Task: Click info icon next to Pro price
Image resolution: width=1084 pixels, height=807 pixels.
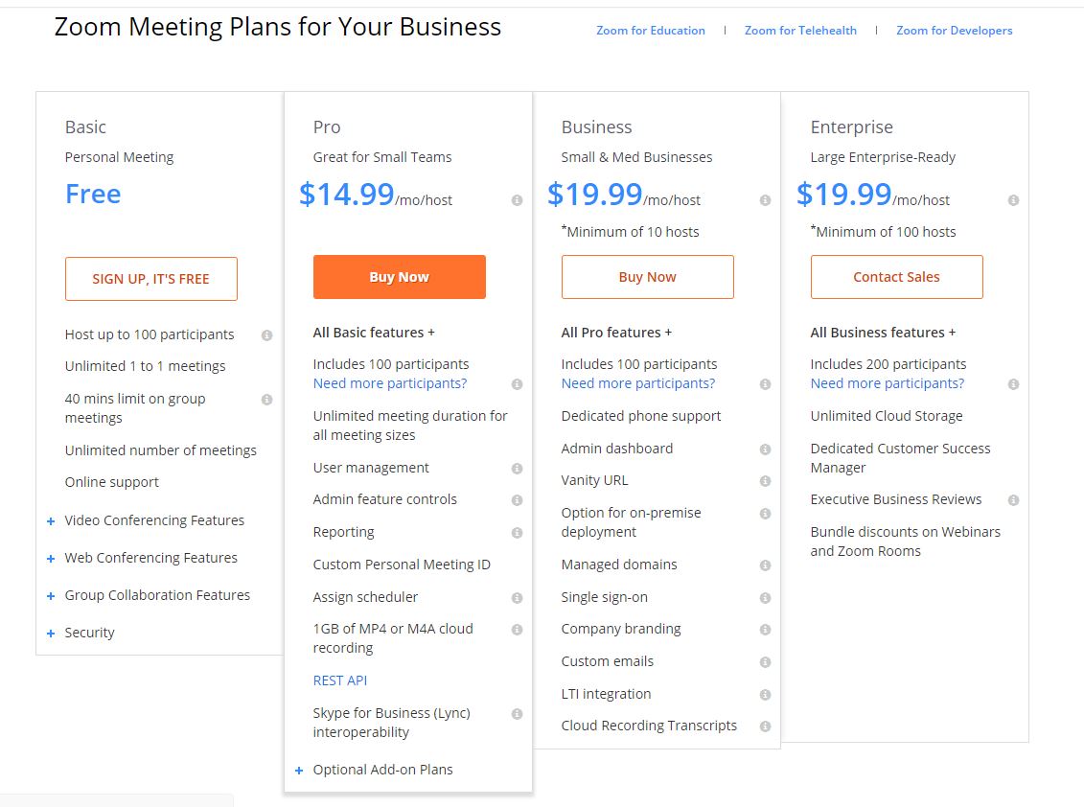Action: pos(517,200)
